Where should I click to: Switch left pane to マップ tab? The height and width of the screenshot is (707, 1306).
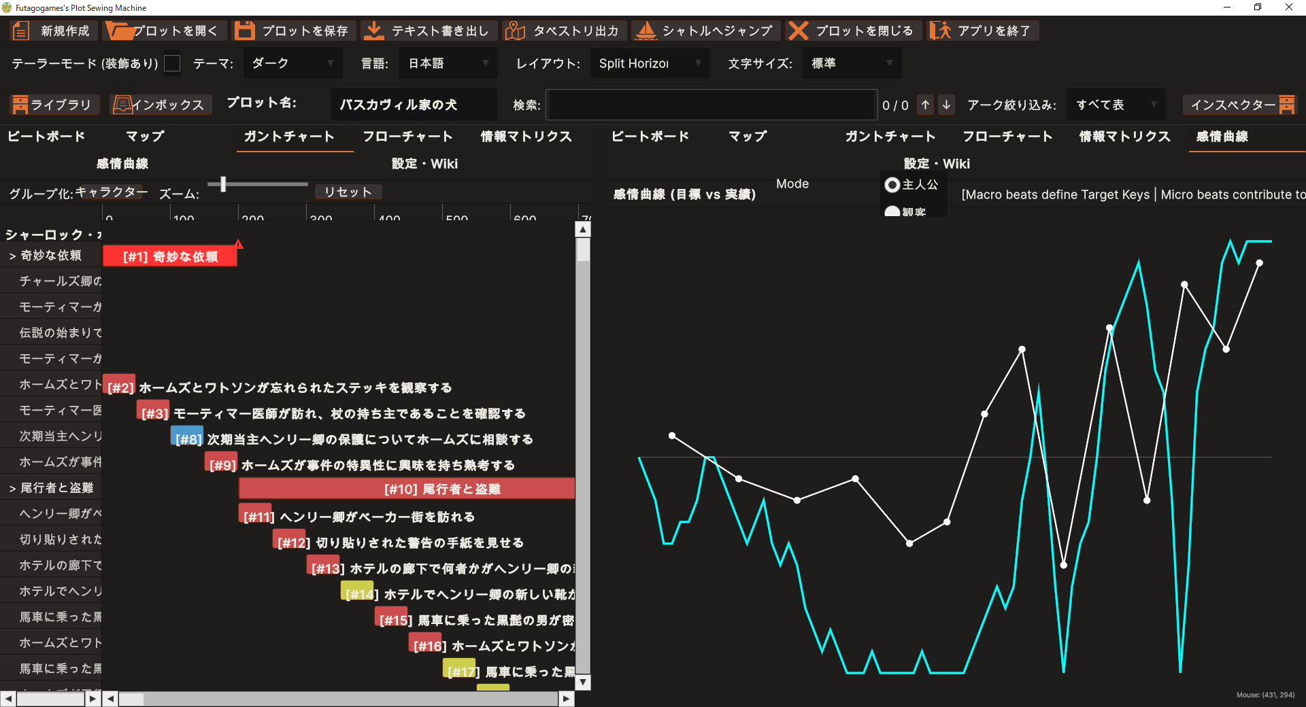click(x=146, y=137)
